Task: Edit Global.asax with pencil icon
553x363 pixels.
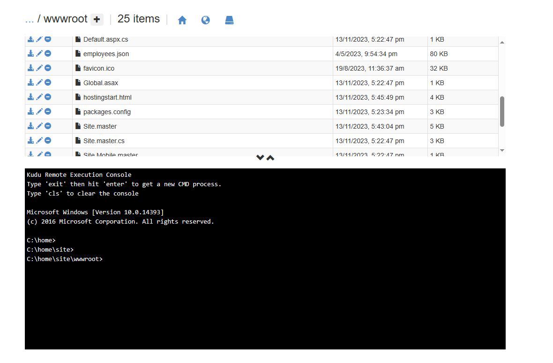Action: point(39,82)
